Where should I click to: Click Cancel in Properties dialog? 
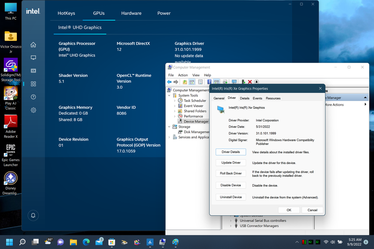pos(312,210)
